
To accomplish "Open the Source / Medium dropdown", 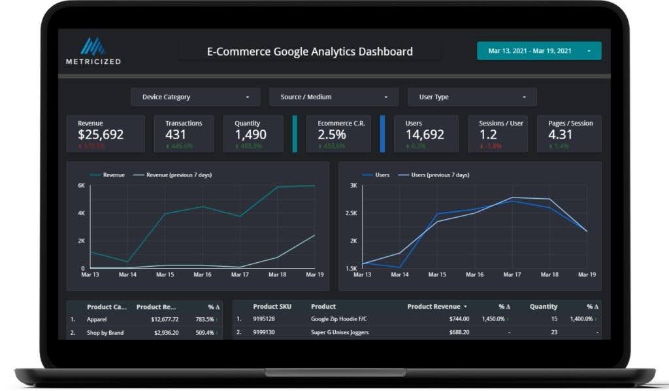I will click(x=333, y=97).
